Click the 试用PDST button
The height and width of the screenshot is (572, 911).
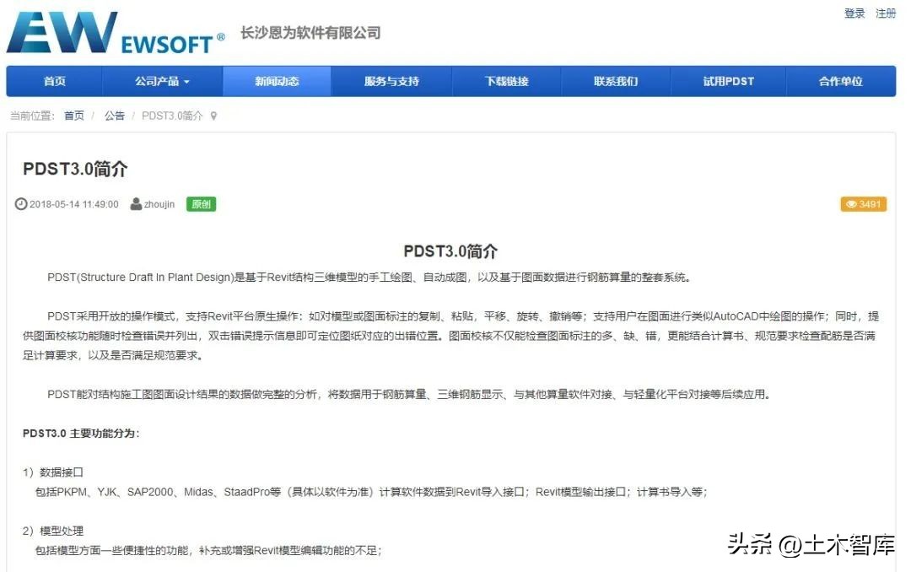(730, 81)
